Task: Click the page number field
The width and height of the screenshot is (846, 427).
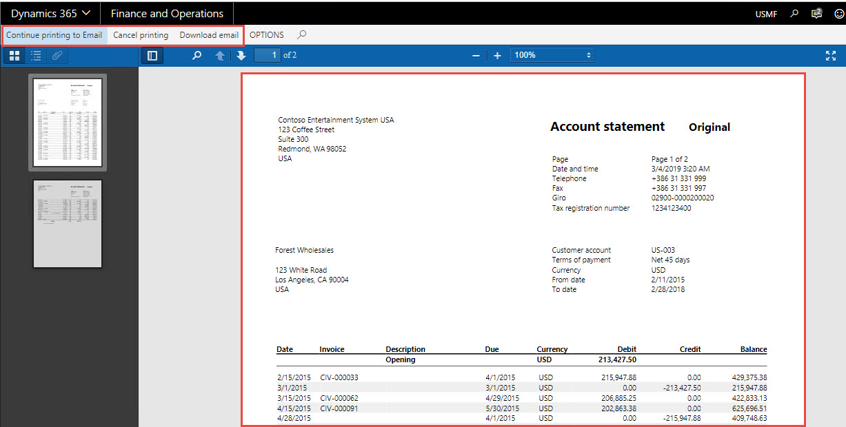Action: click(x=267, y=55)
